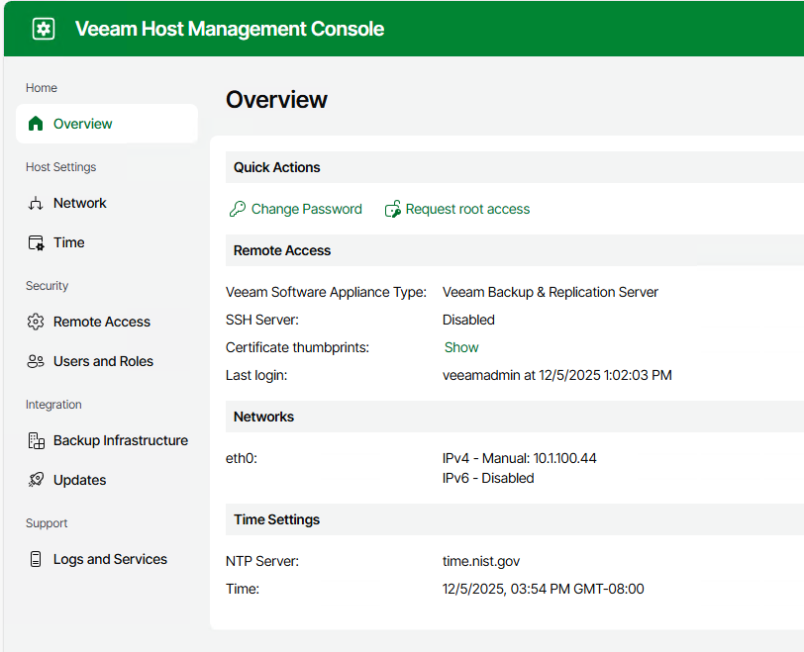Click the Logs and Services icon

coord(36,559)
